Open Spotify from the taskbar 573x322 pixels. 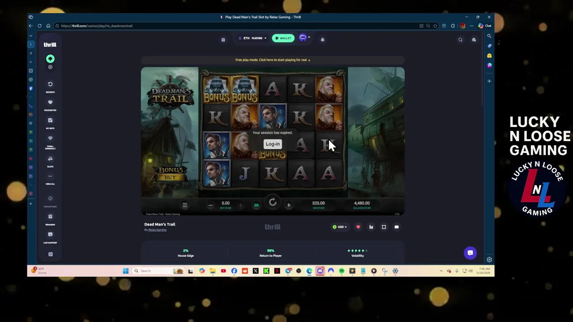click(342, 271)
